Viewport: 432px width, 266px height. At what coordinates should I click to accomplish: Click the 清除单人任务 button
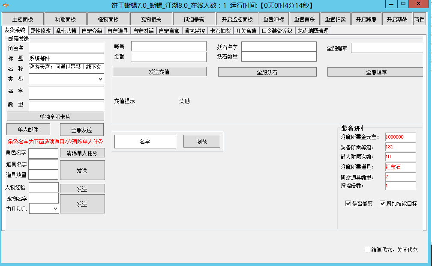(x=82, y=153)
